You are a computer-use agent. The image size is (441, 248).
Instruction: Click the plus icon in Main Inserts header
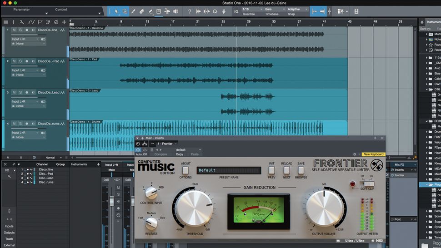coord(143,138)
